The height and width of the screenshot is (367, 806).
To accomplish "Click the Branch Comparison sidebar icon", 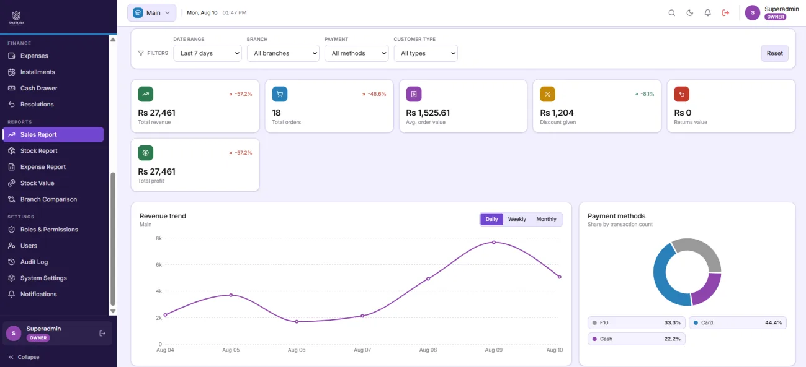I will [11, 199].
